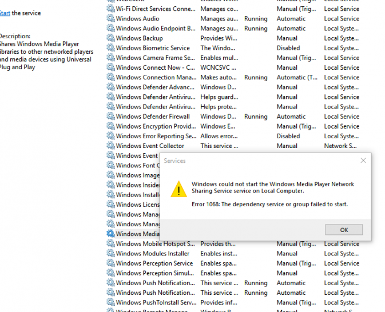Click Provides inf... description of PushToInstall
This screenshot has width=385, height=312.
219,303
